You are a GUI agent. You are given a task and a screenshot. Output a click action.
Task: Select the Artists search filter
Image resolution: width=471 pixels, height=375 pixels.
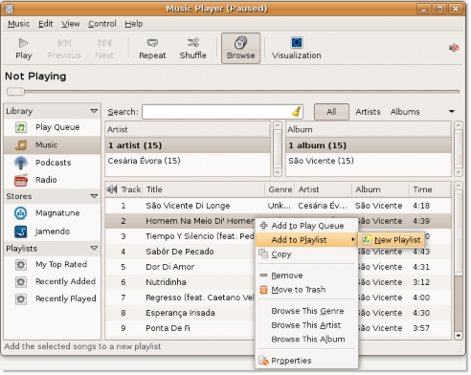point(368,112)
